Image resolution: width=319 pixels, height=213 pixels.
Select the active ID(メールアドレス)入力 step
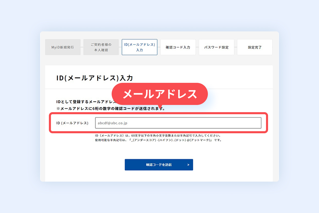pos(139,47)
